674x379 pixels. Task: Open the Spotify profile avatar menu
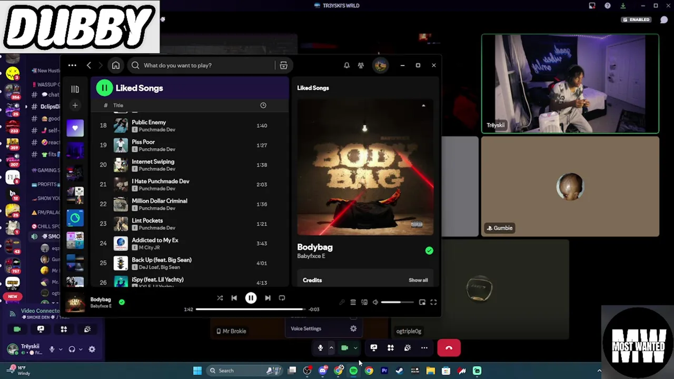pos(380,65)
